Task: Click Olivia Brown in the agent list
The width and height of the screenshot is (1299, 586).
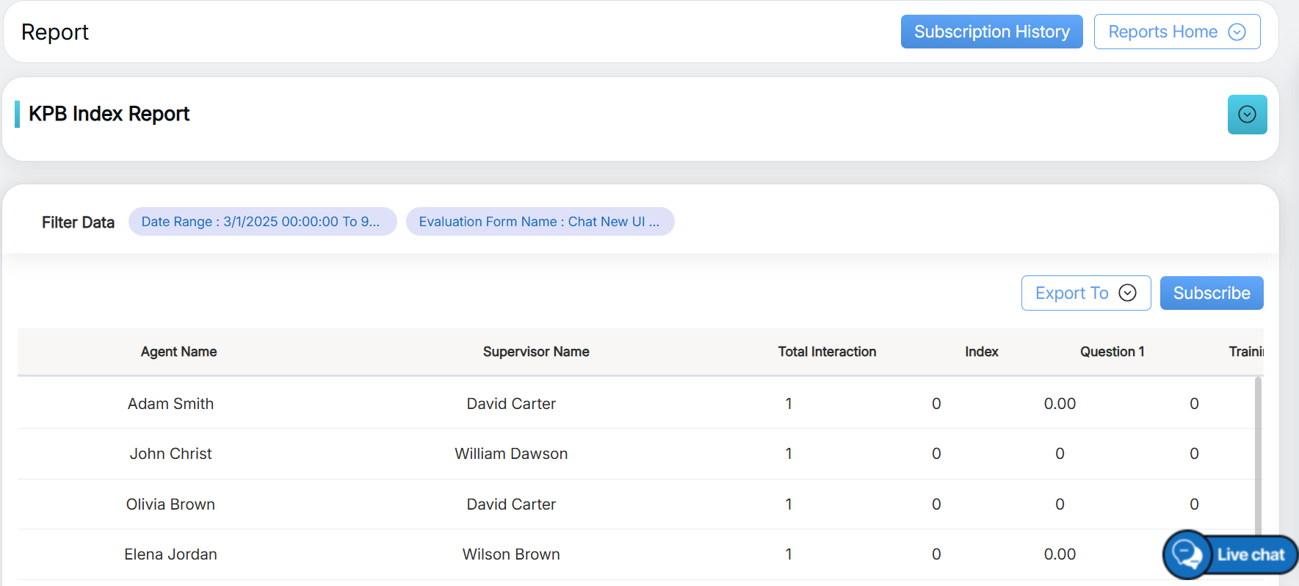Action: [x=170, y=504]
